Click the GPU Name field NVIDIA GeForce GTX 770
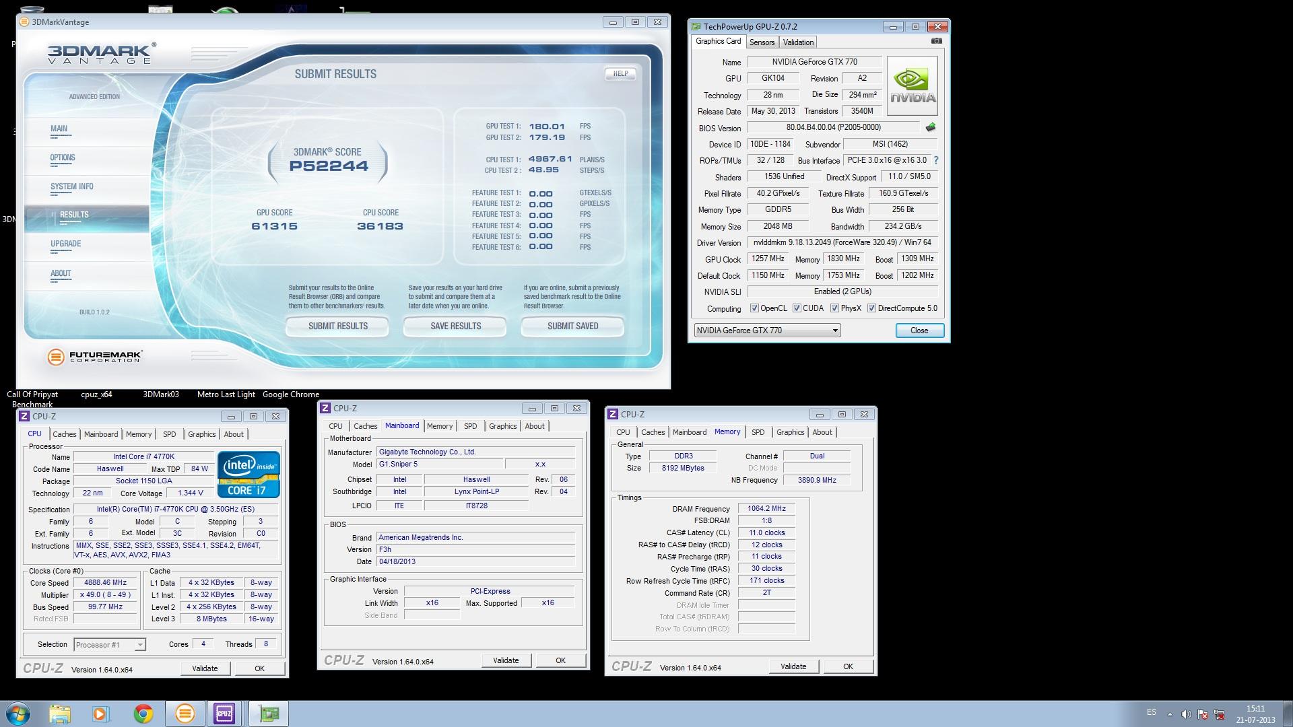 click(x=814, y=62)
